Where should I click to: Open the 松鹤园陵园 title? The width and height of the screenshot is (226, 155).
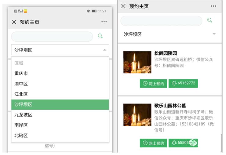point(166,53)
